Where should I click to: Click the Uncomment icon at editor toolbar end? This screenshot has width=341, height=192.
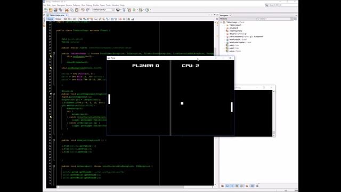point(133,19)
